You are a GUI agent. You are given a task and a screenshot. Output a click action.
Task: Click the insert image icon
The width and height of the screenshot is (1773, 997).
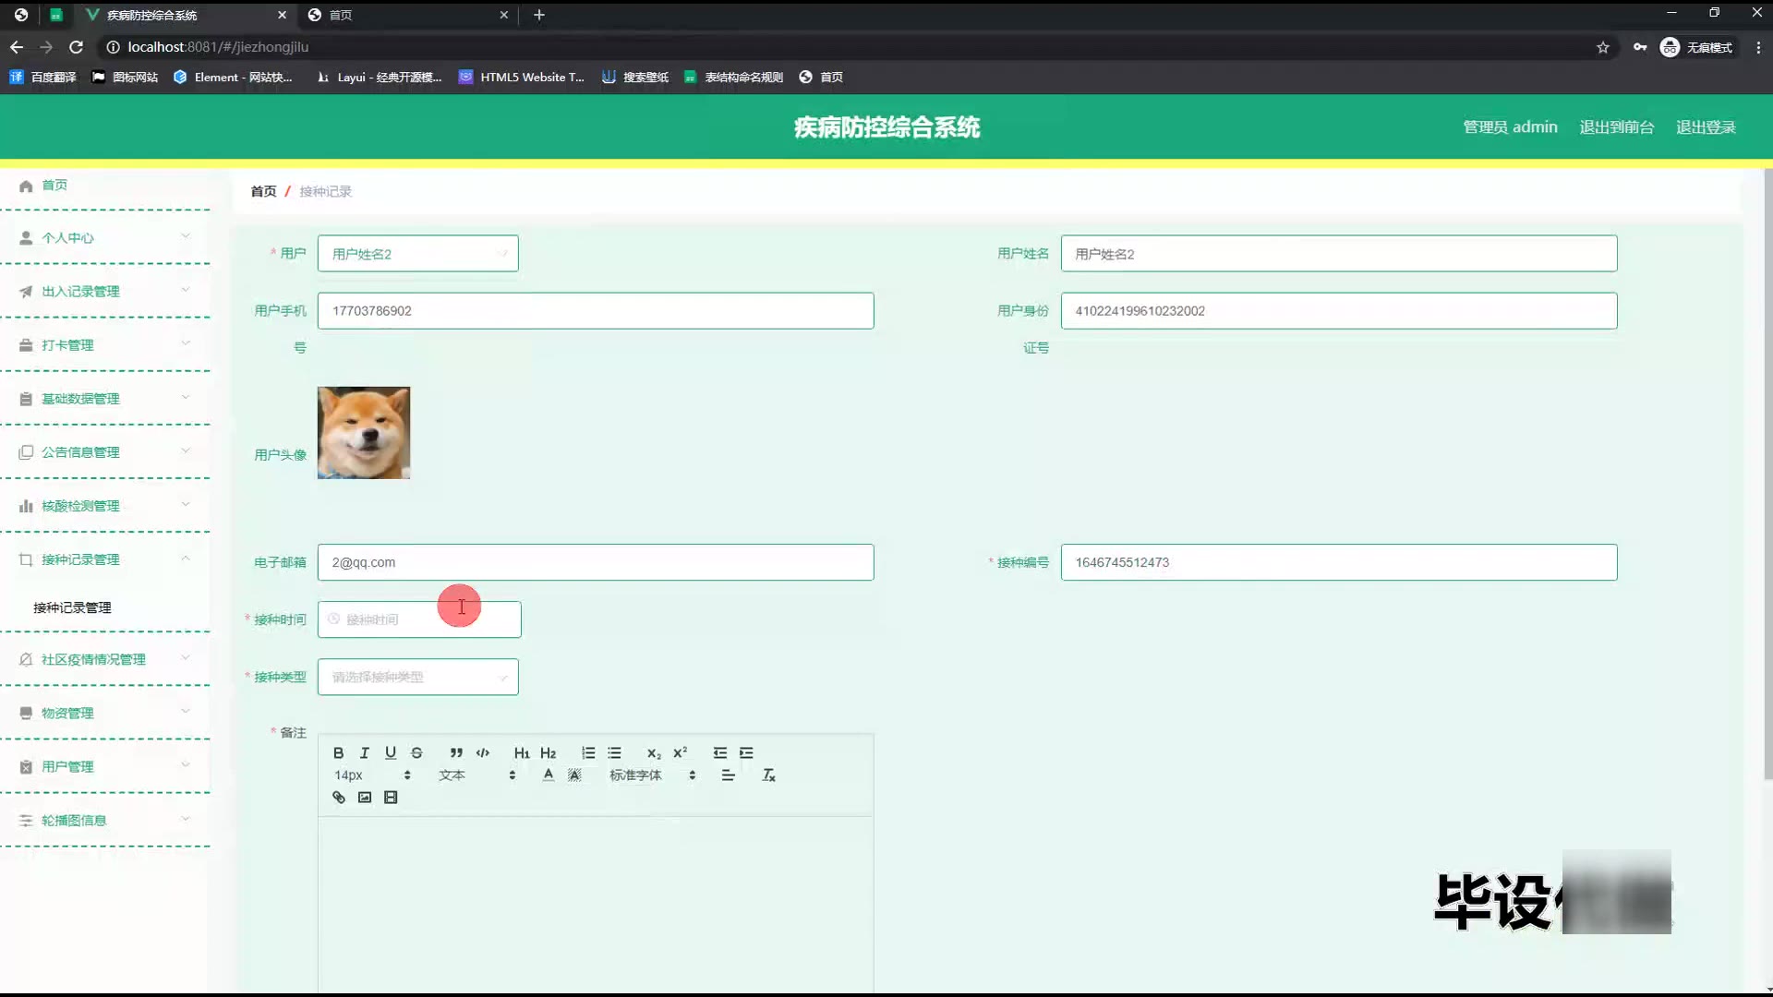[x=365, y=798]
